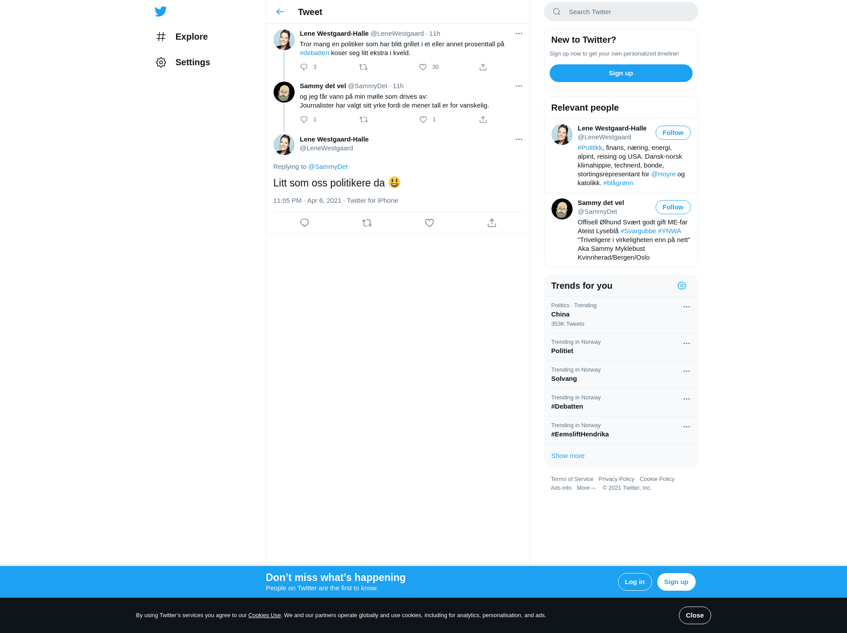This screenshot has width=847, height=633.
Task: Close the cookie notice banner
Action: pyautogui.click(x=695, y=615)
